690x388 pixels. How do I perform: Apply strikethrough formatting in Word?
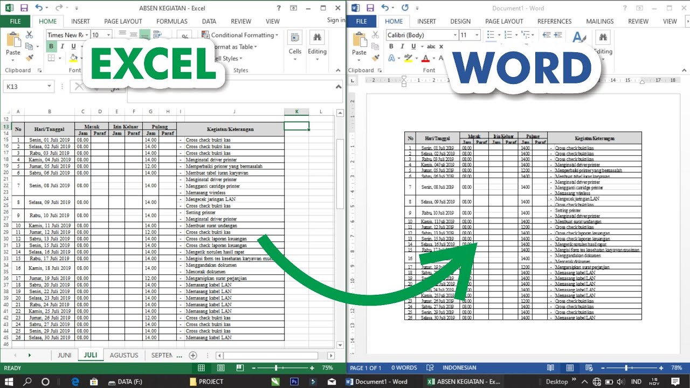[432, 46]
